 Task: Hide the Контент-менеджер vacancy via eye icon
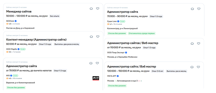pyautogui.click(x=91, y=37)
